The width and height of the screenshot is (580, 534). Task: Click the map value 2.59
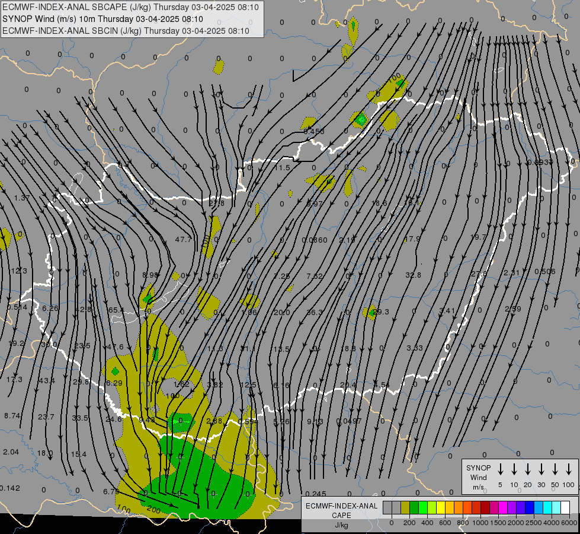pyautogui.click(x=513, y=309)
